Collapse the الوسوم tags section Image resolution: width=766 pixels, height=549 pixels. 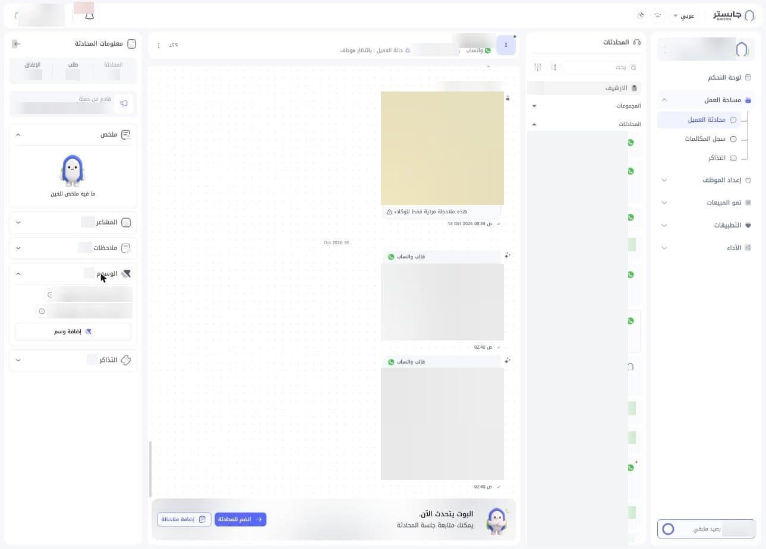coord(18,273)
